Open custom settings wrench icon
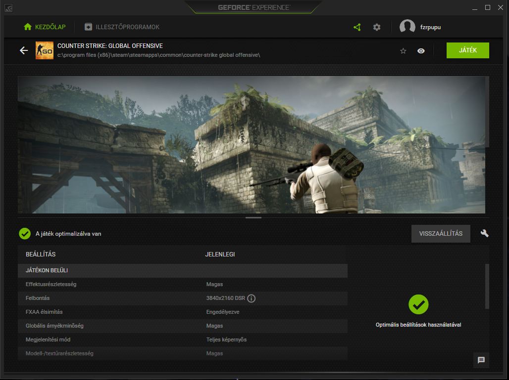Viewport: 509px width, 380px height. pos(484,233)
